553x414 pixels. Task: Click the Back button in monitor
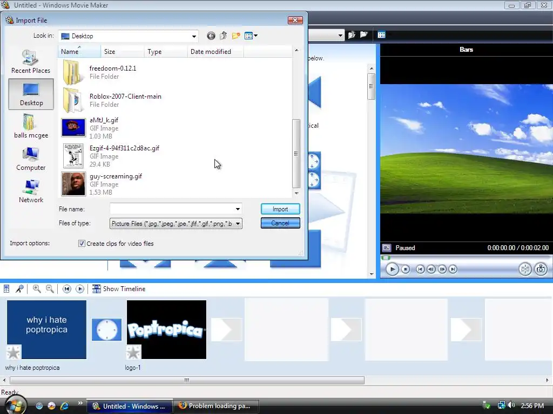coord(420,270)
